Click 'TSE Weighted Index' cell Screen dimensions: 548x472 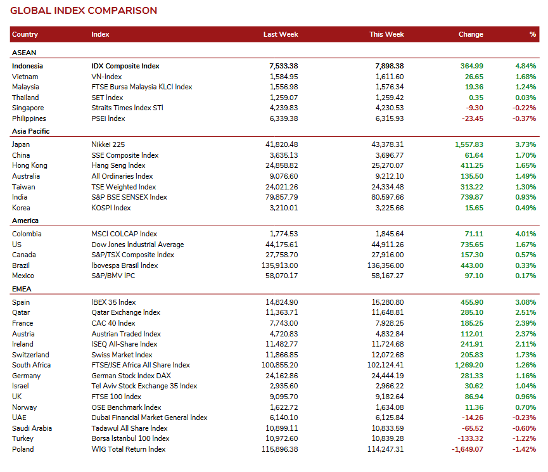tap(124, 187)
